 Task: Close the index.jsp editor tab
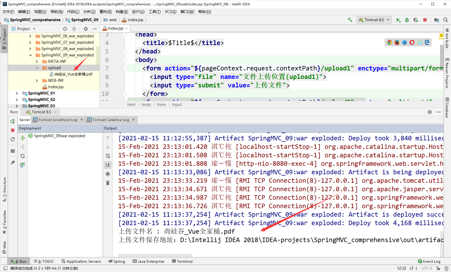pyautogui.click(x=127, y=28)
